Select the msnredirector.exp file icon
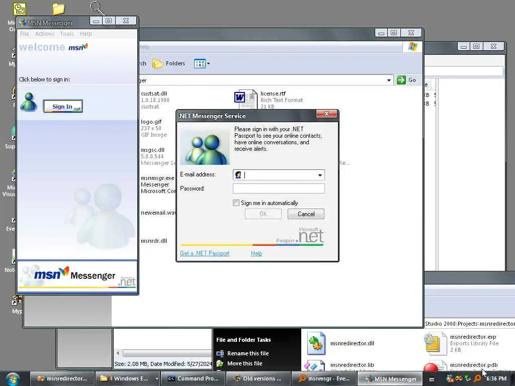The image size is (515, 386). click(x=435, y=343)
